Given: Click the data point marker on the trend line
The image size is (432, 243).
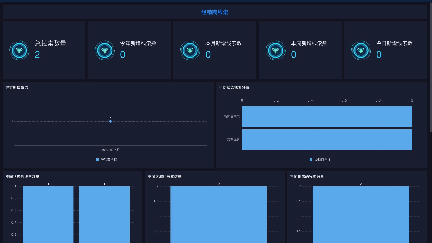Looking at the screenshot, I should point(110,121).
